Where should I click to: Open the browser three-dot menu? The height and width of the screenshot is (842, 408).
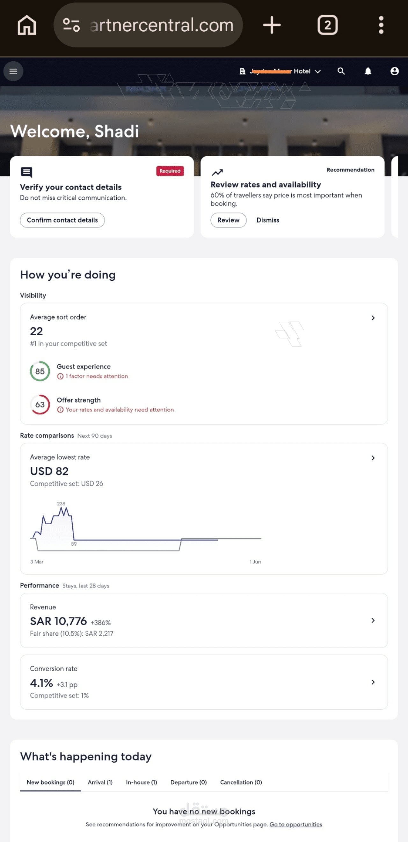point(381,25)
